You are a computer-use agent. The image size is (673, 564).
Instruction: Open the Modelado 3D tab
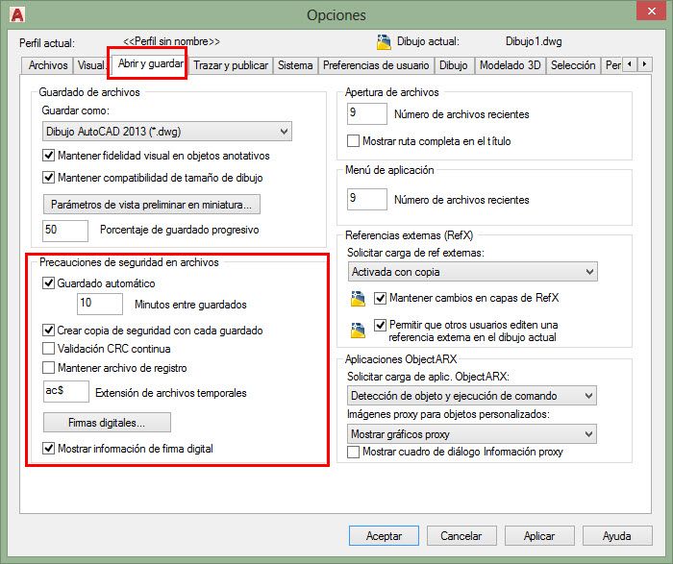pos(510,65)
